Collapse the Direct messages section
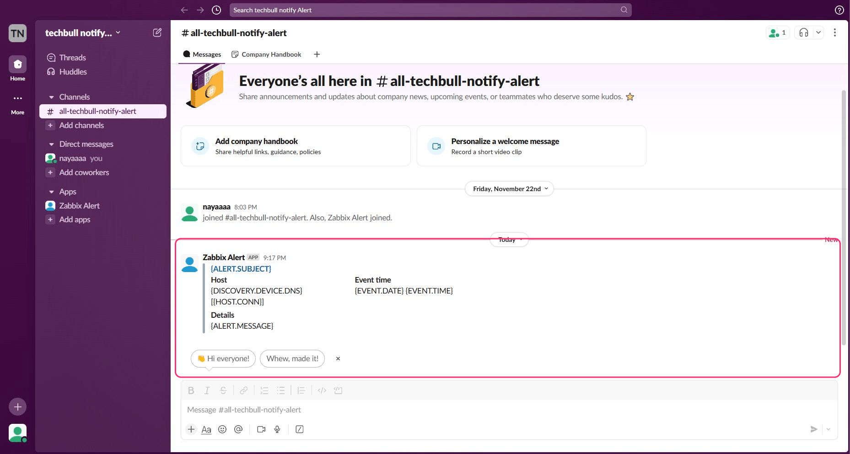850x454 pixels. pos(52,144)
